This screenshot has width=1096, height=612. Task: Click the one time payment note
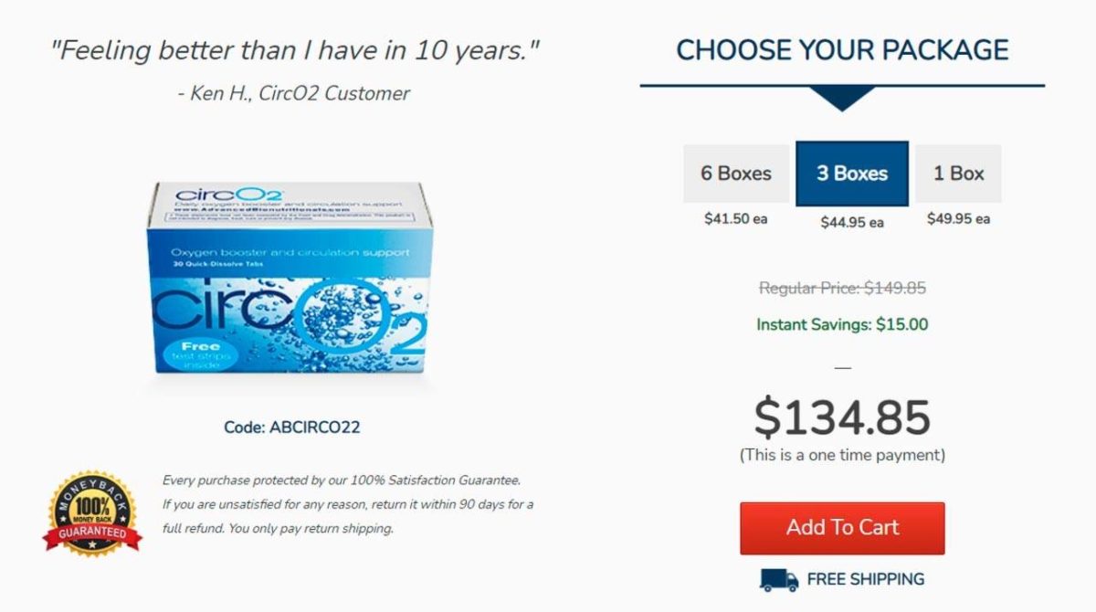tap(841, 453)
